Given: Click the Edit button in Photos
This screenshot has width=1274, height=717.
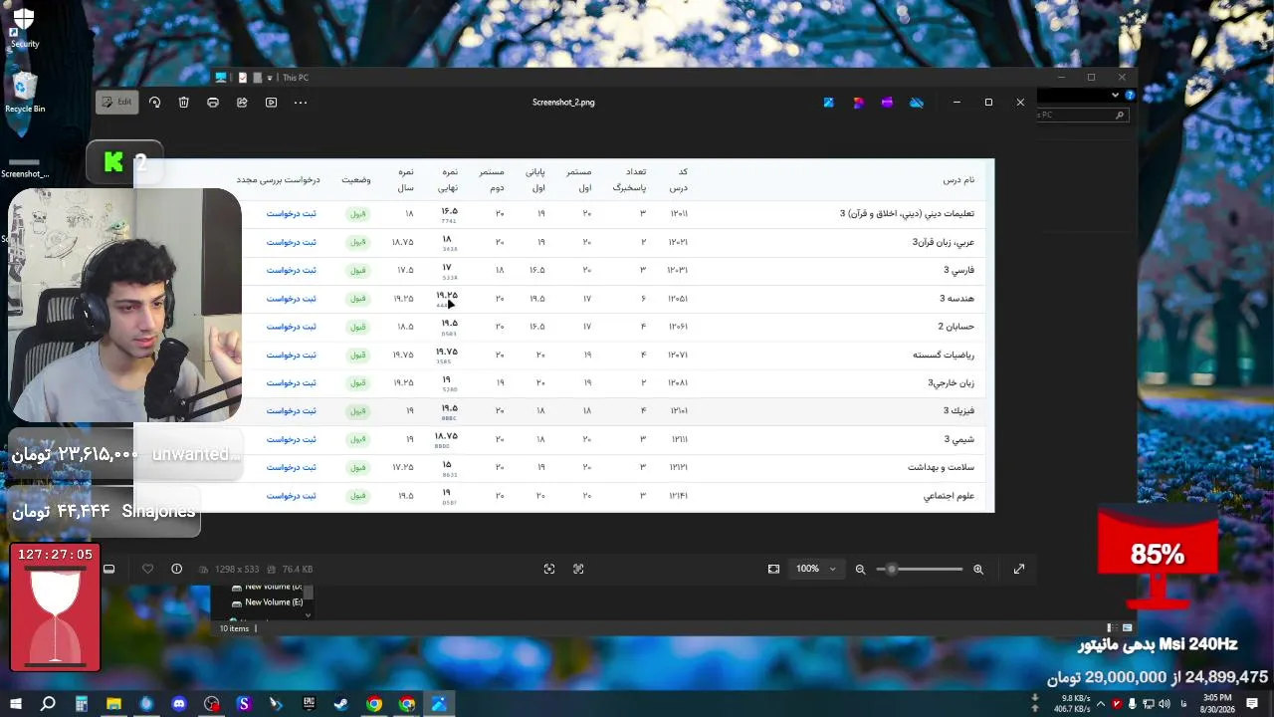Looking at the screenshot, I should pyautogui.click(x=116, y=102).
